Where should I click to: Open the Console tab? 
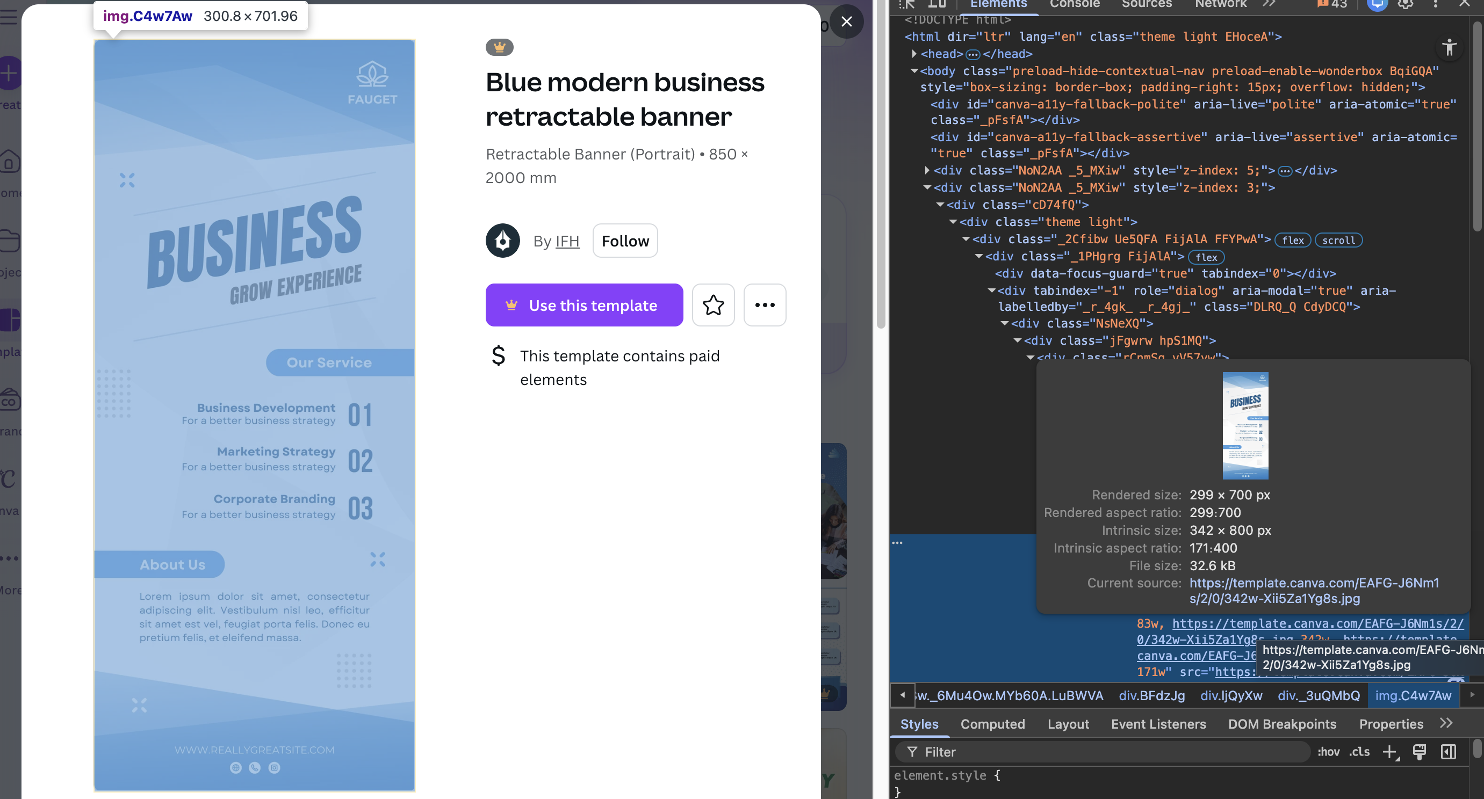coord(1075,5)
